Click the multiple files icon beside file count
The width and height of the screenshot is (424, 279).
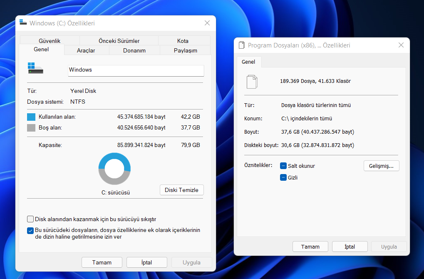click(x=252, y=82)
